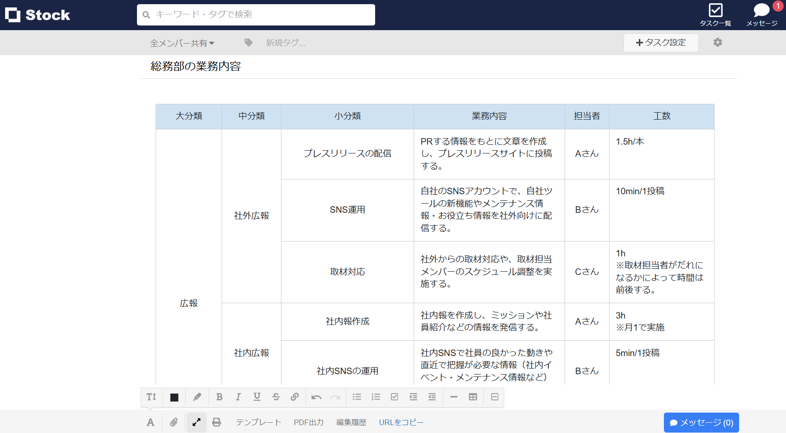Viewport: 786px width, 433px height.
Task: Click the Stock logo
Action: point(38,15)
